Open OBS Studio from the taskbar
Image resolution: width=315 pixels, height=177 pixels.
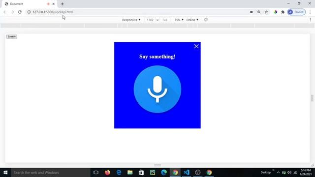[198, 173]
